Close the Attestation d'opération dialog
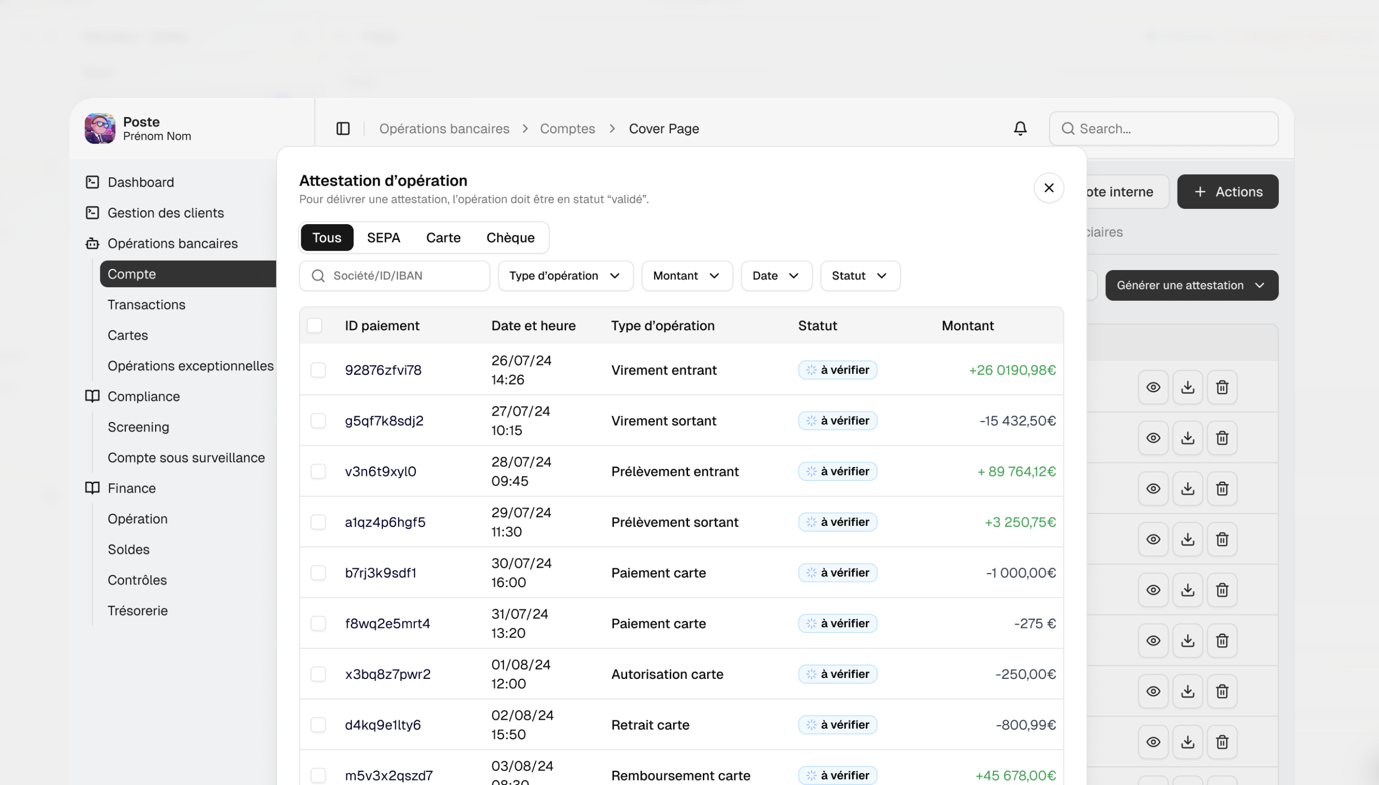 pyautogui.click(x=1049, y=188)
